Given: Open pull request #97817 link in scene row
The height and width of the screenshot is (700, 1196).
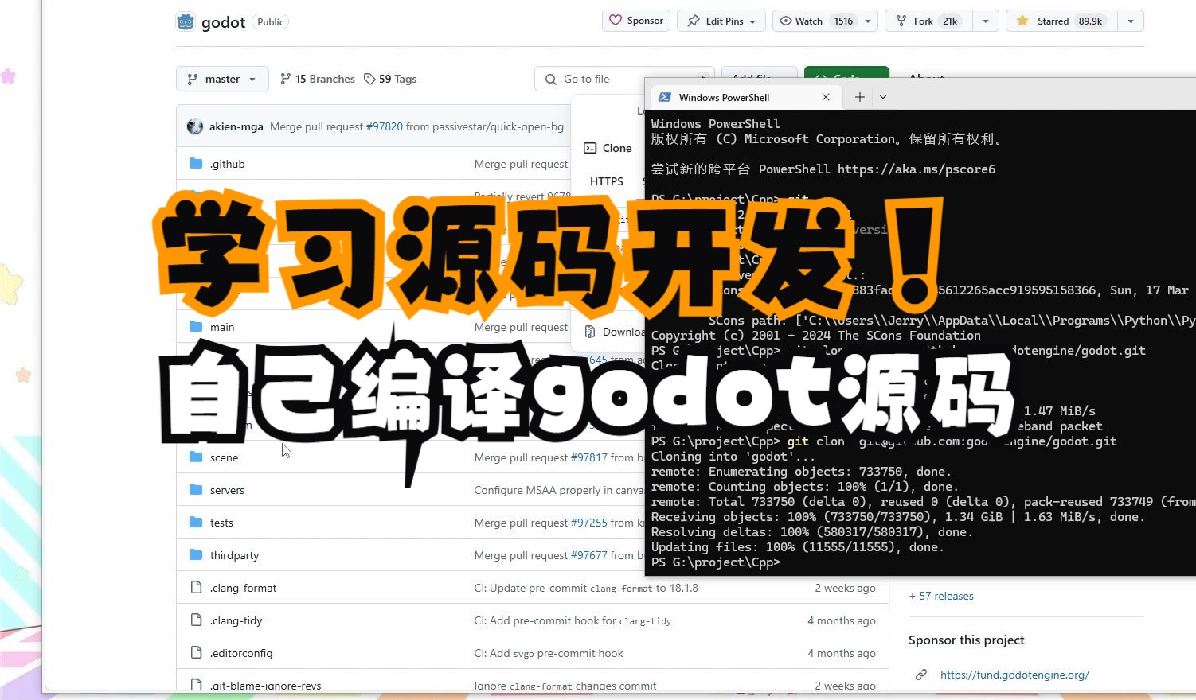Looking at the screenshot, I should pos(589,457).
